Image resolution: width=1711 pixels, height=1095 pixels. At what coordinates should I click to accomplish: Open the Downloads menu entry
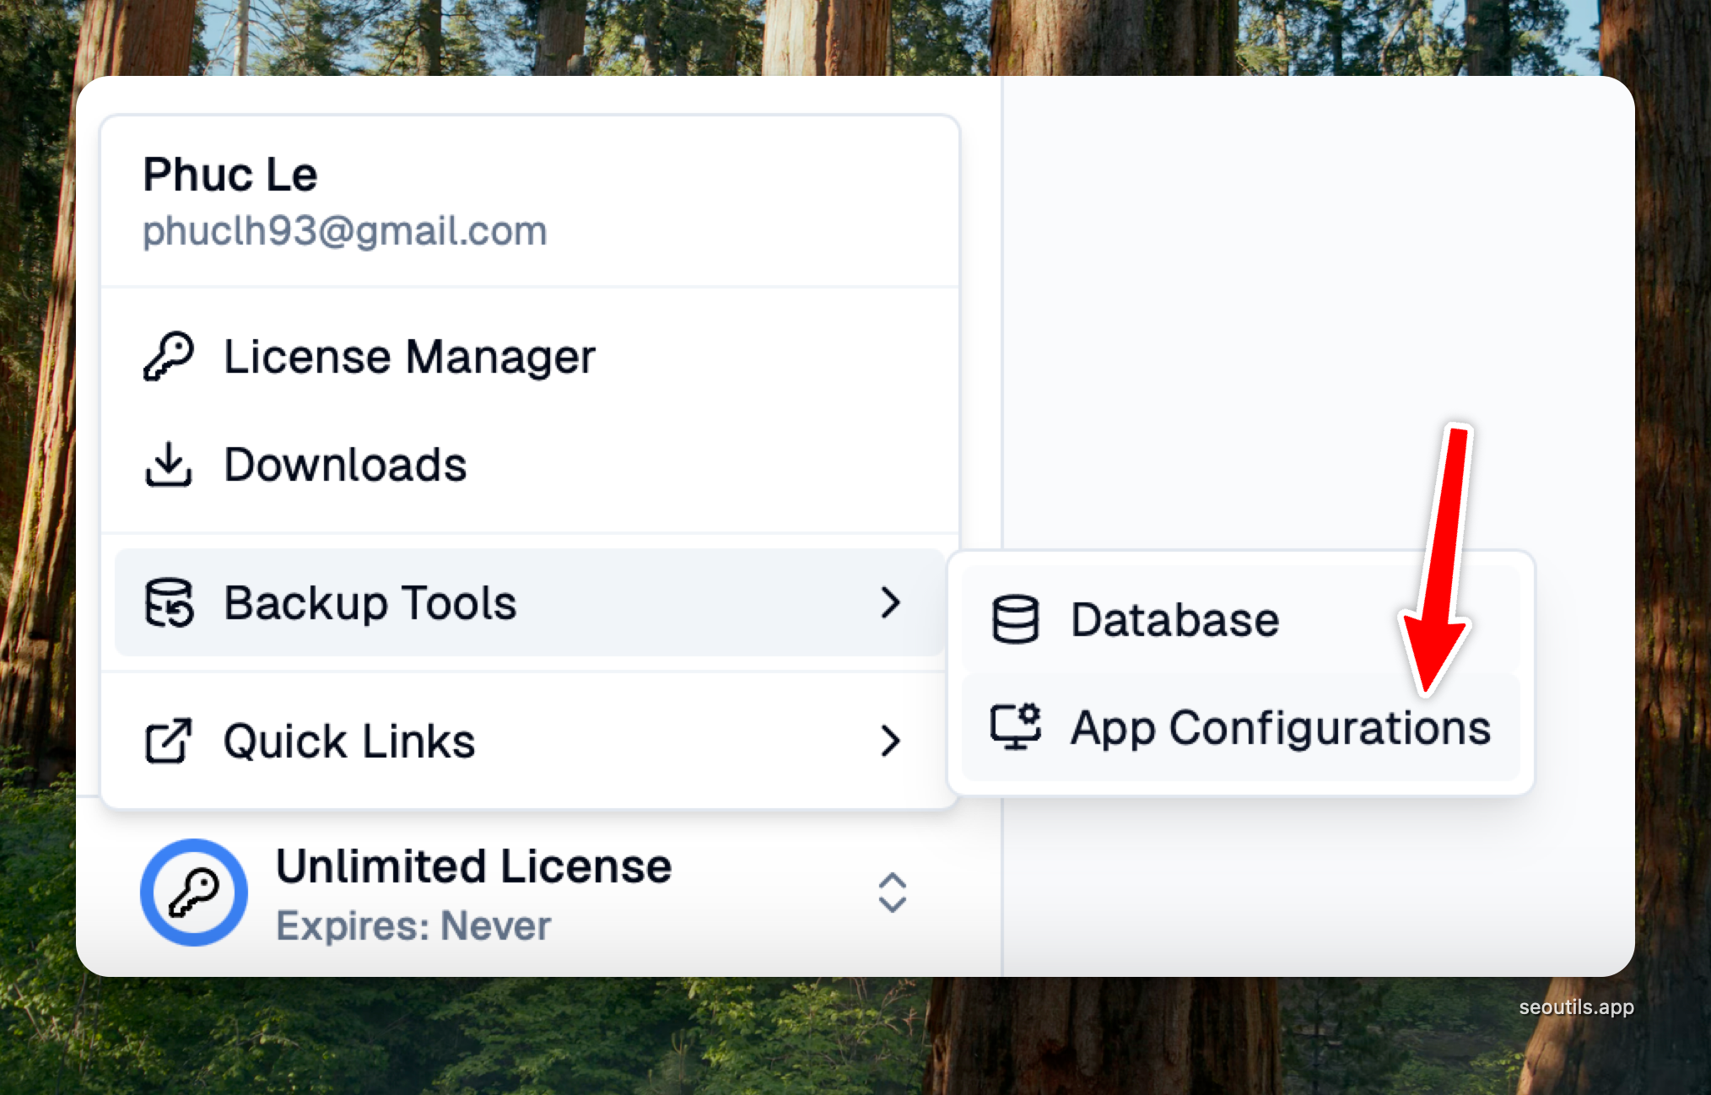coord(345,464)
